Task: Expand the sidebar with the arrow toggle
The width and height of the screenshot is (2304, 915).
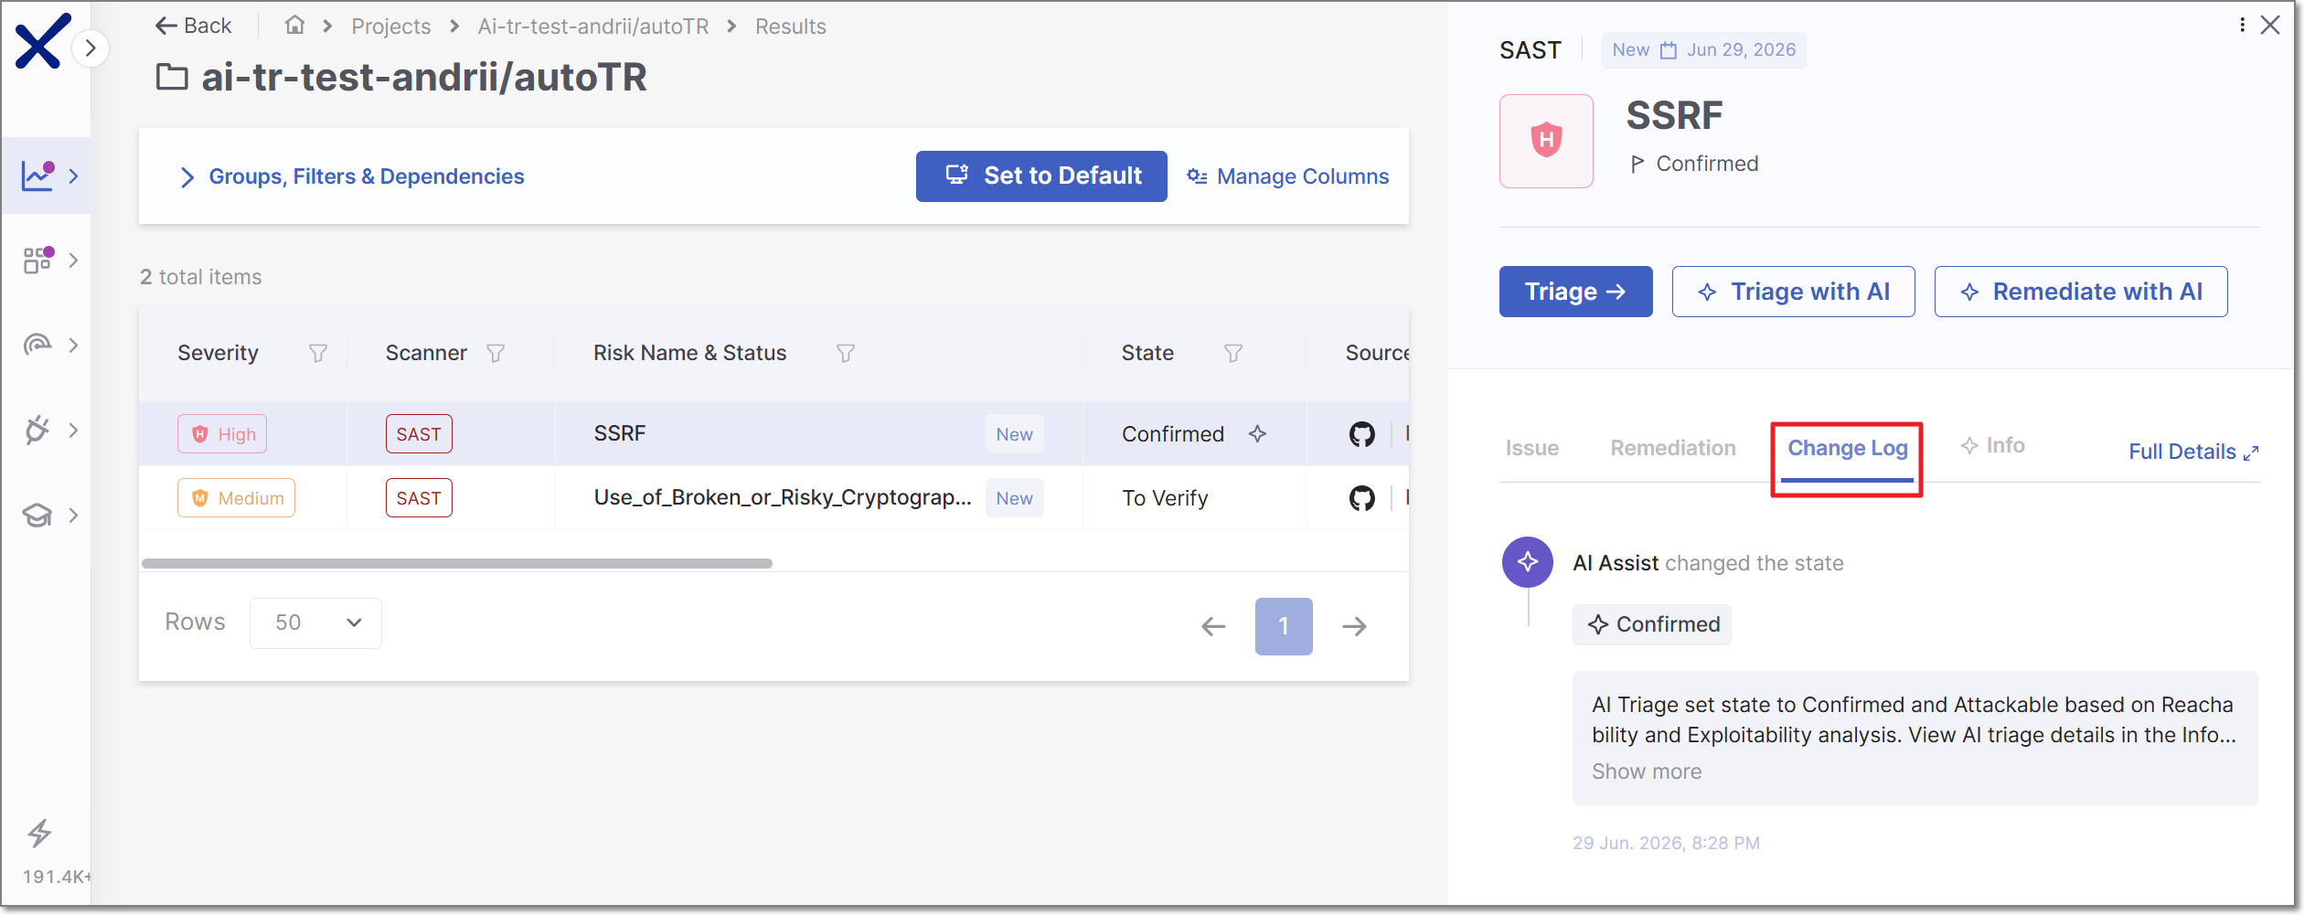Action: coord(90,48)
